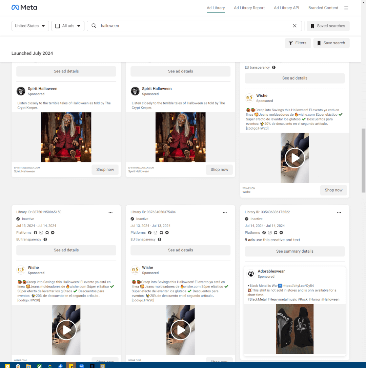Click the halloween search input field
366x368 pixels.
click(x=194, y=26)
